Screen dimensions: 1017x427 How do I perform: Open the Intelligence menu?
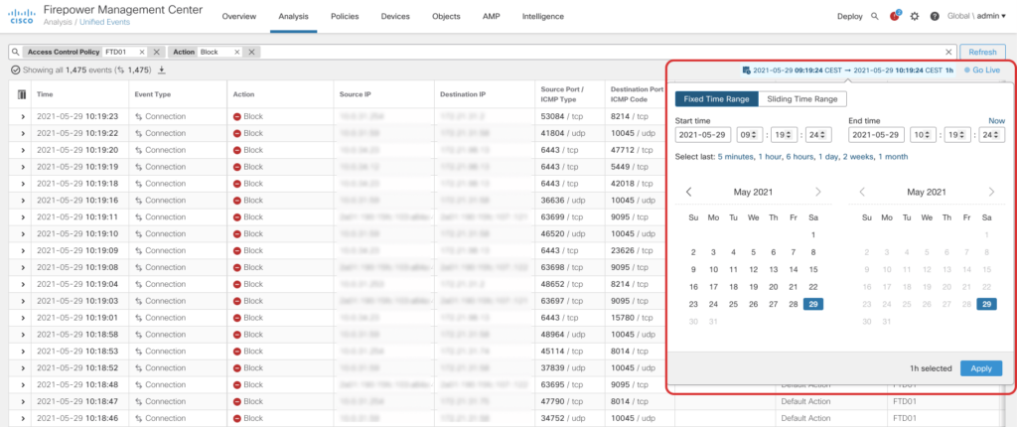(543, 16)
